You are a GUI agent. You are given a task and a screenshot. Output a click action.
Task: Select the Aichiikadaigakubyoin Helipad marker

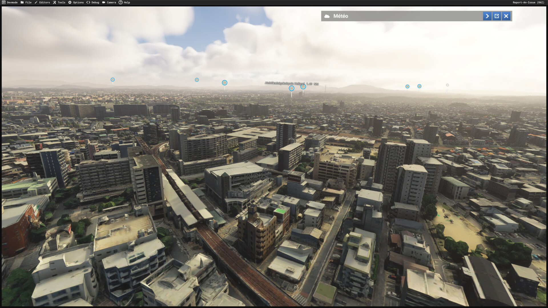[303, 86]
